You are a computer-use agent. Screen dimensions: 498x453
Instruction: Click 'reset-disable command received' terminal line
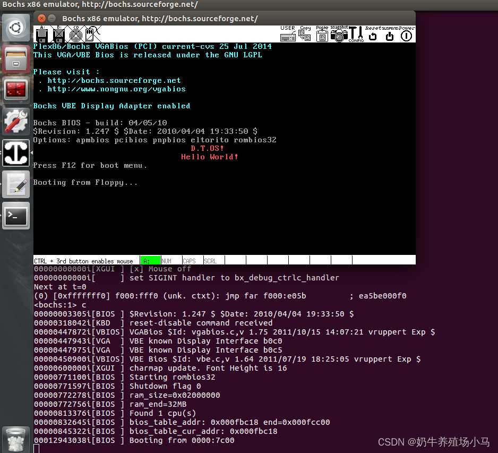[201, 323]
